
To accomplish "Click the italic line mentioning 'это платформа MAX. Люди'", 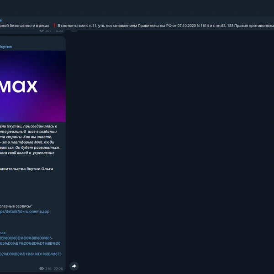I will click(x=27, y=142).
